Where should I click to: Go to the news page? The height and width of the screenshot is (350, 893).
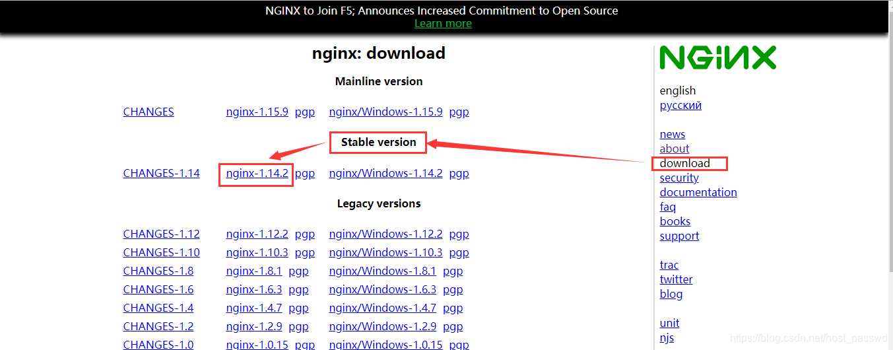tap(673, 134)
